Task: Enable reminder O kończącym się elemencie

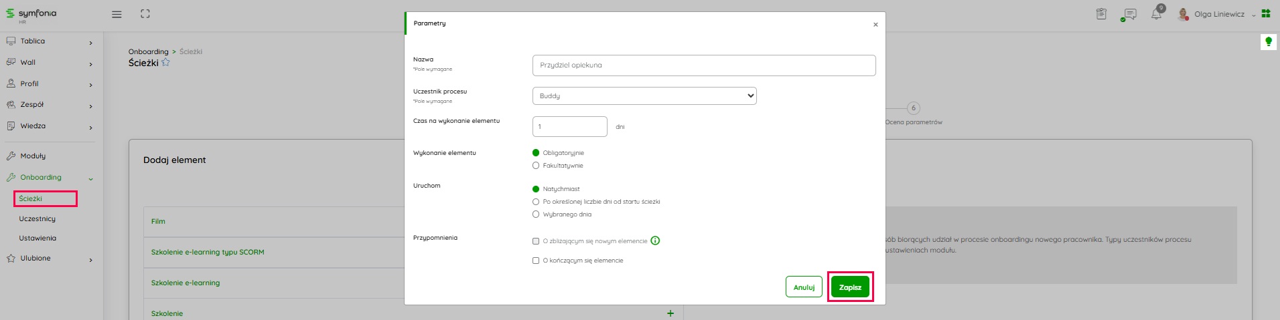Action: click(x=536, y=261)
